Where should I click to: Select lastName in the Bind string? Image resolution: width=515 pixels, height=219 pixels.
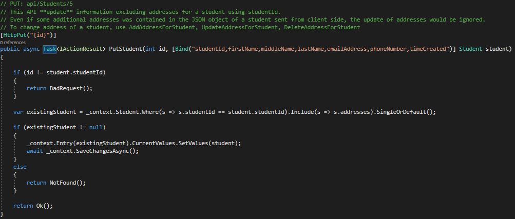(x=311, y=49)
